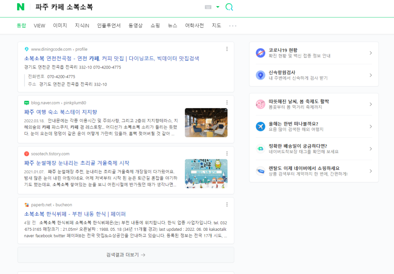394x274 pixels.
Task: Open the 파주 여행 숙소 북스테이 지지향 link
Action: pos(60,112)
